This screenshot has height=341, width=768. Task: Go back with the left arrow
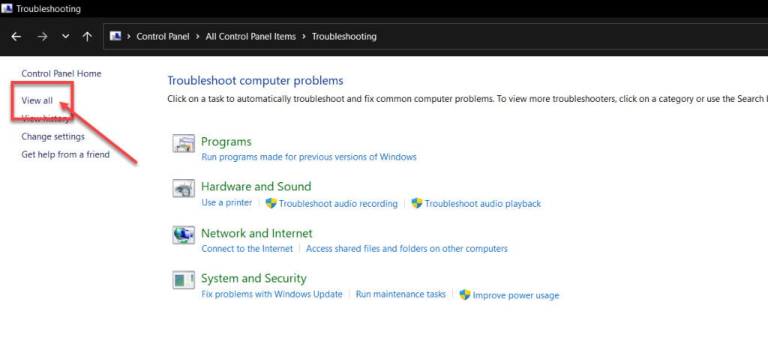click(16, 37)
